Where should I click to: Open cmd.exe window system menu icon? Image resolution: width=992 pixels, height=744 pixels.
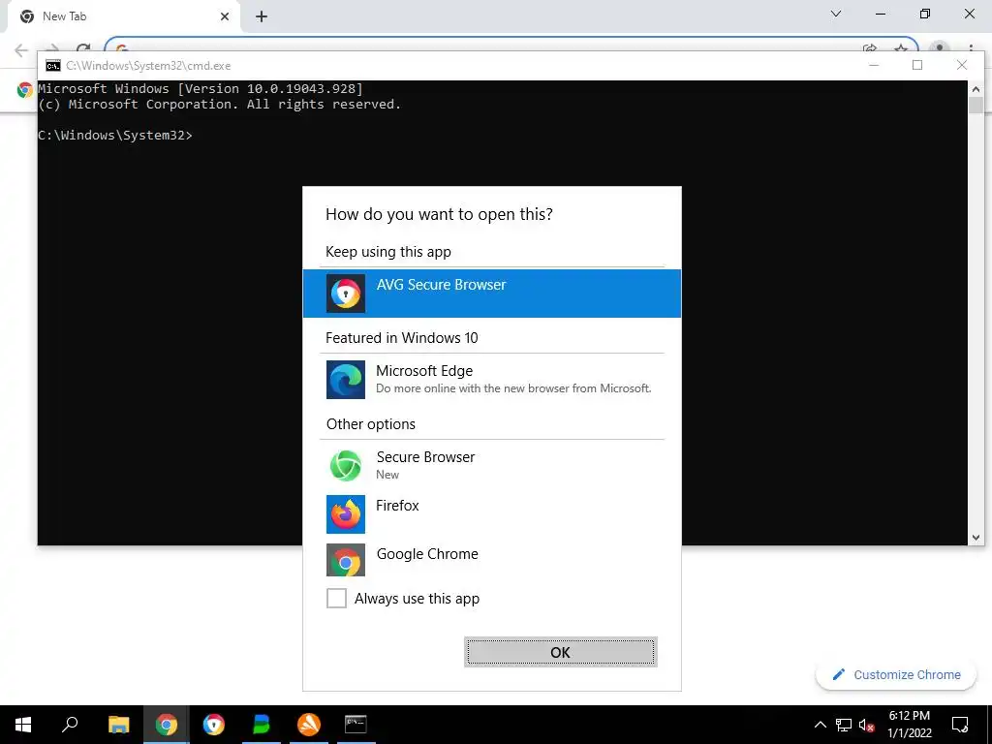point(53,65)
